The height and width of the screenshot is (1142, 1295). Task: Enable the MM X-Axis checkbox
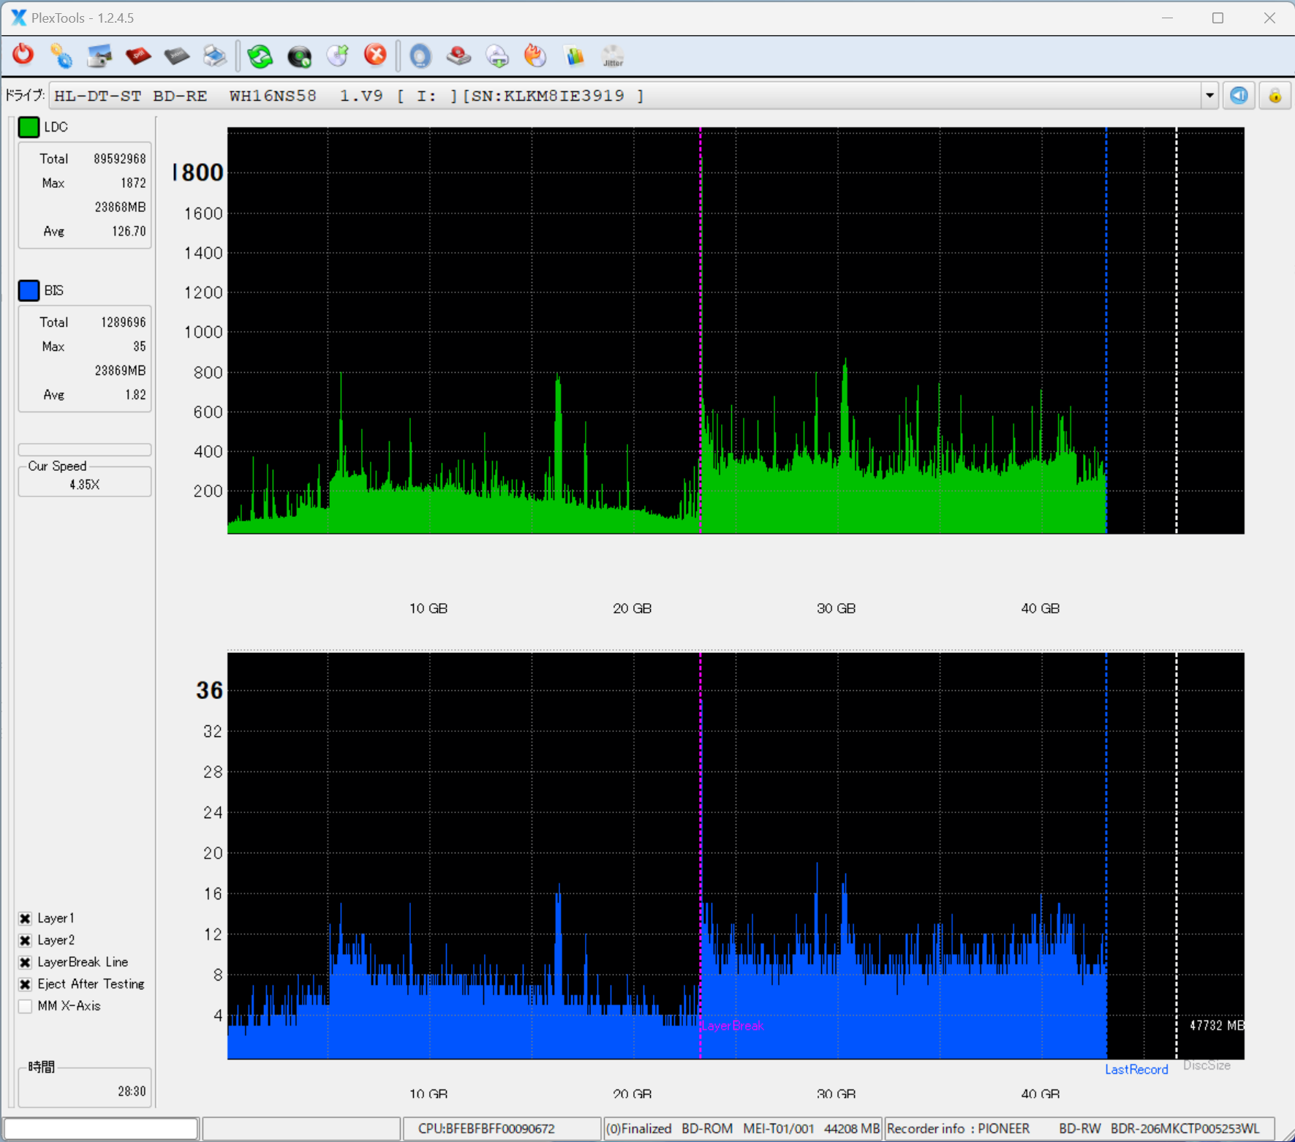point(26,1006)
